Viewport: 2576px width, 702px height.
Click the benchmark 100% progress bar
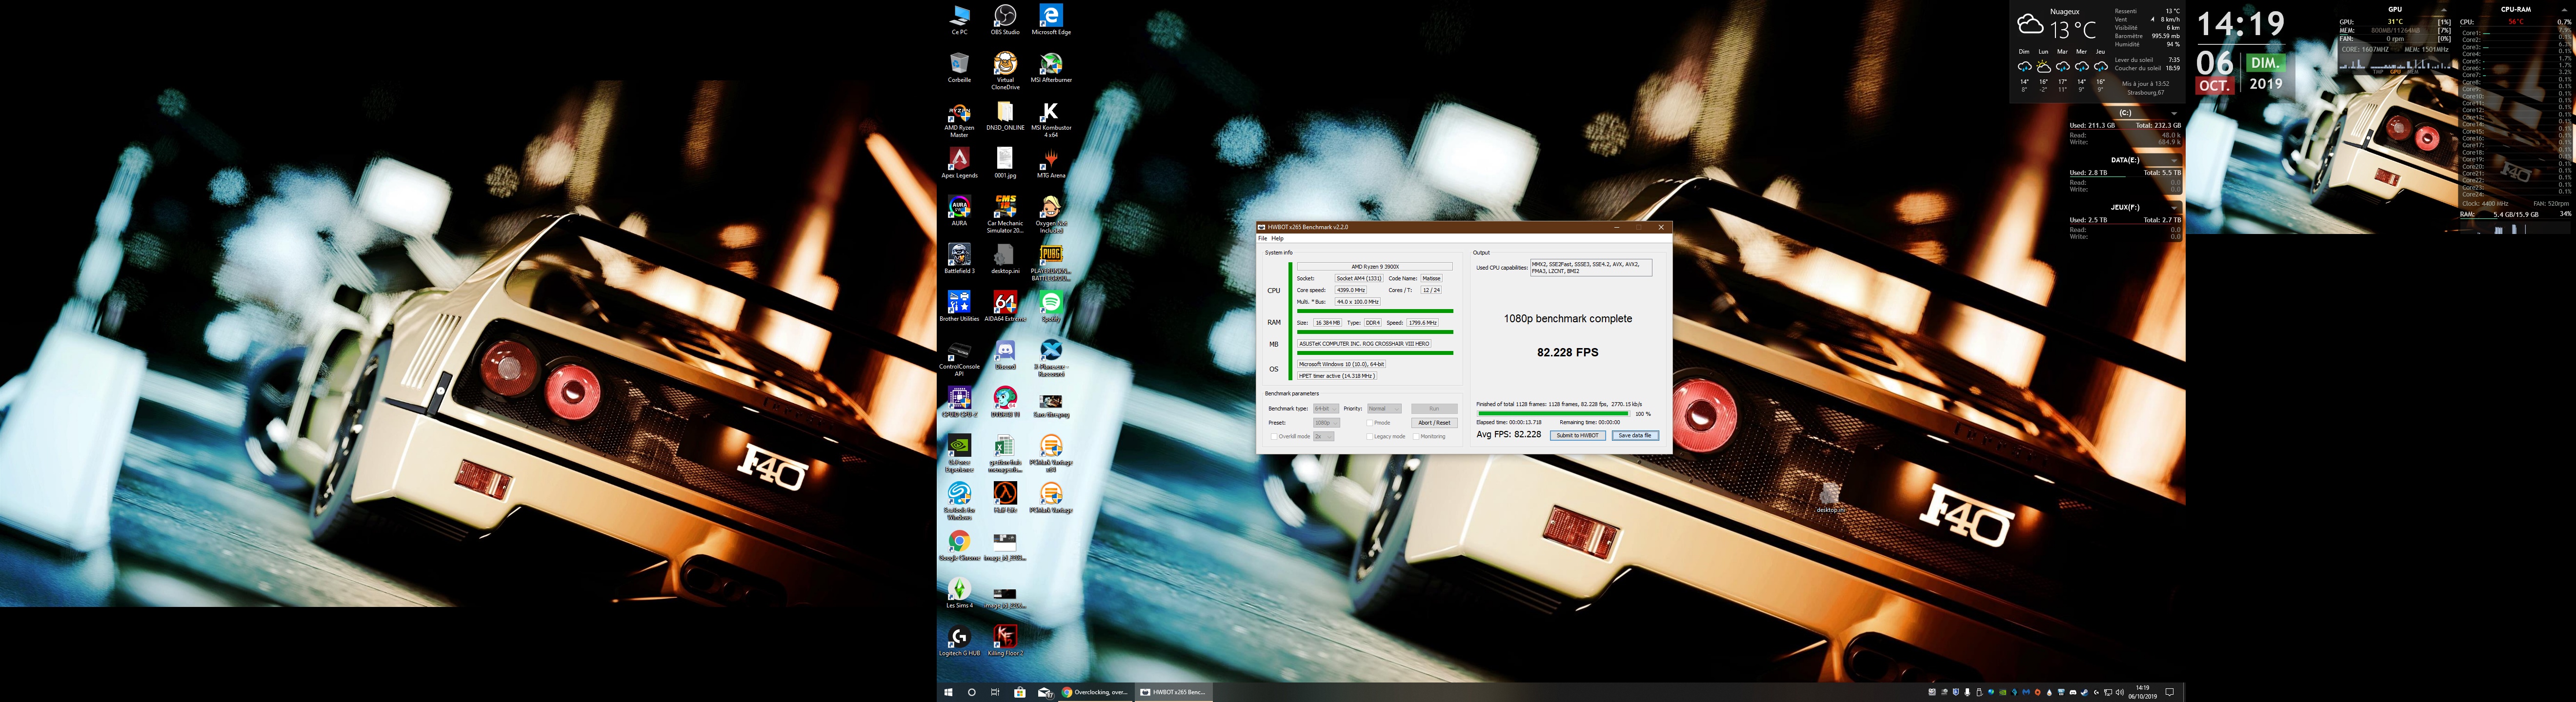click(x=1553, y=413)
